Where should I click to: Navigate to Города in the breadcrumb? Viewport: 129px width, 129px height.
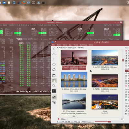point(71,48)
